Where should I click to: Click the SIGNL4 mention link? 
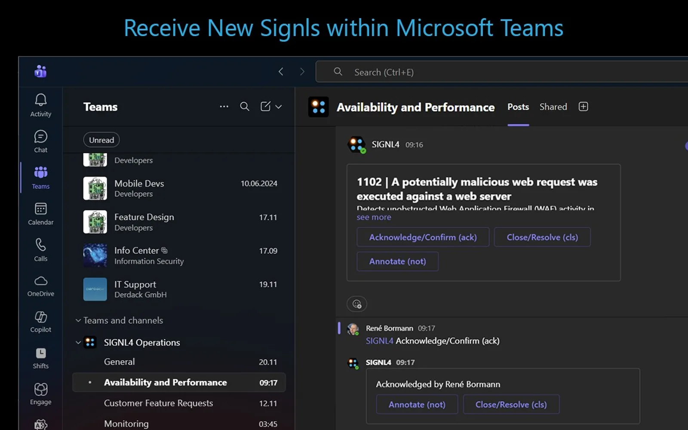coord(379,341)
